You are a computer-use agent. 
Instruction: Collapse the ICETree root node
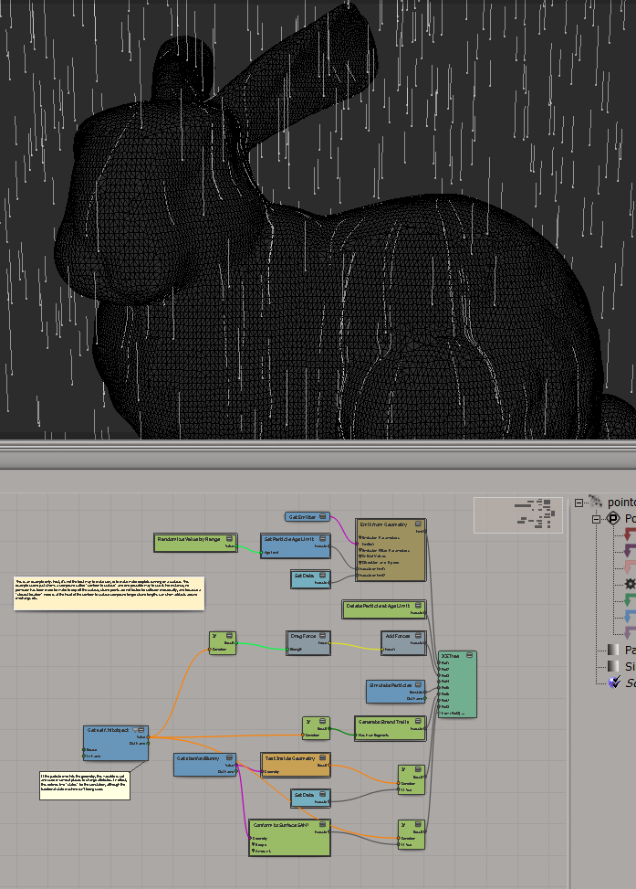coord(468,656)
